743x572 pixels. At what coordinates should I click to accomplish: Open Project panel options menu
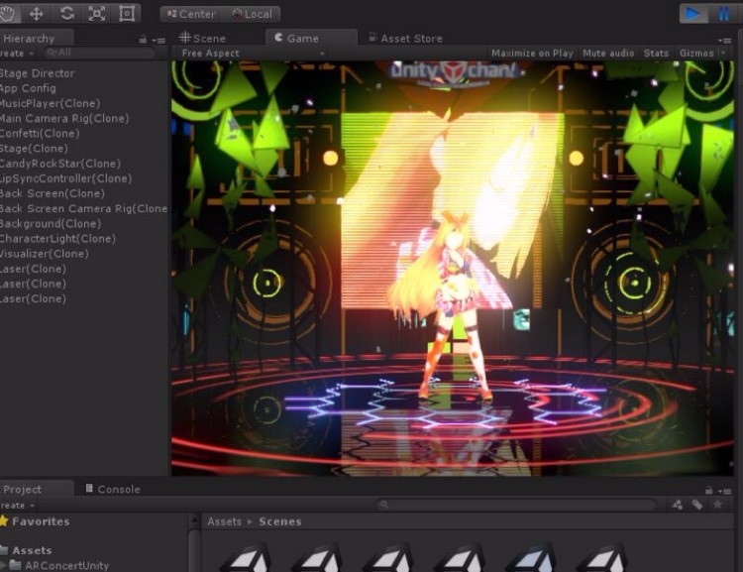click(725, 491)
